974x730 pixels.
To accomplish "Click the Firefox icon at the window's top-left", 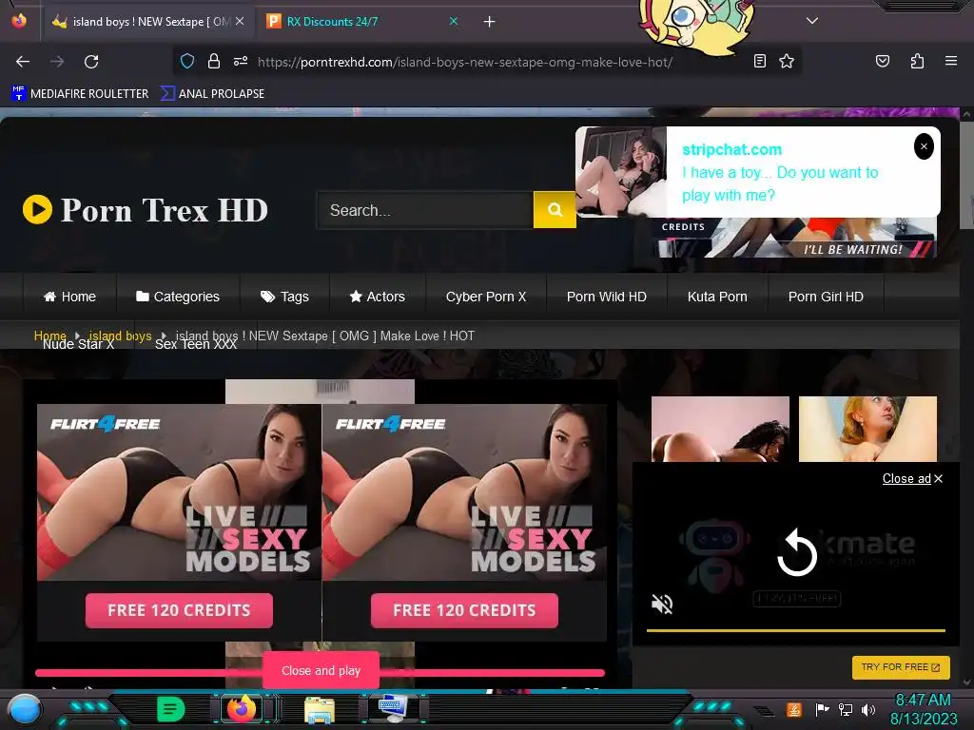I will click(19, 21).
